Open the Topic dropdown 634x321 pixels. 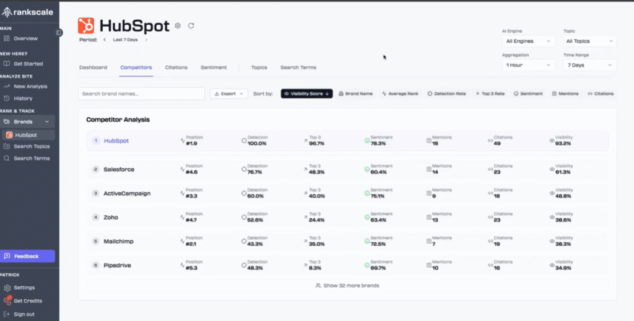589,41
